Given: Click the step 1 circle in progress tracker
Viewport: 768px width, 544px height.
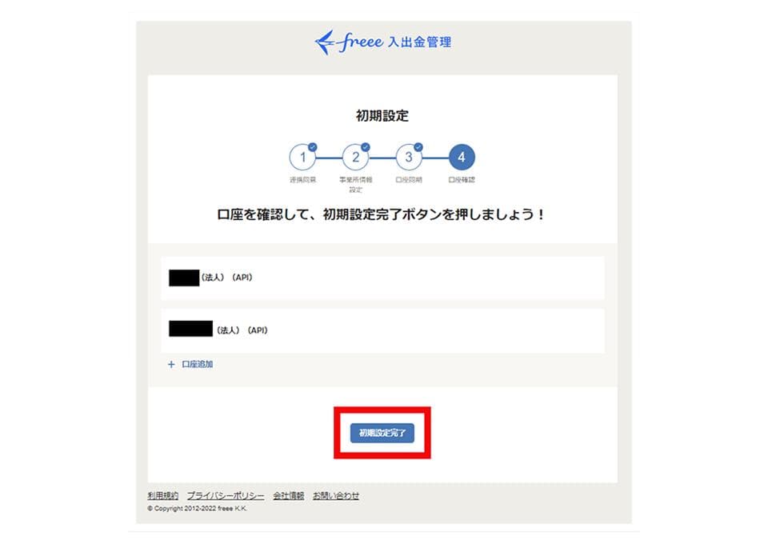Looking at the screenshot, I should 302,157.
